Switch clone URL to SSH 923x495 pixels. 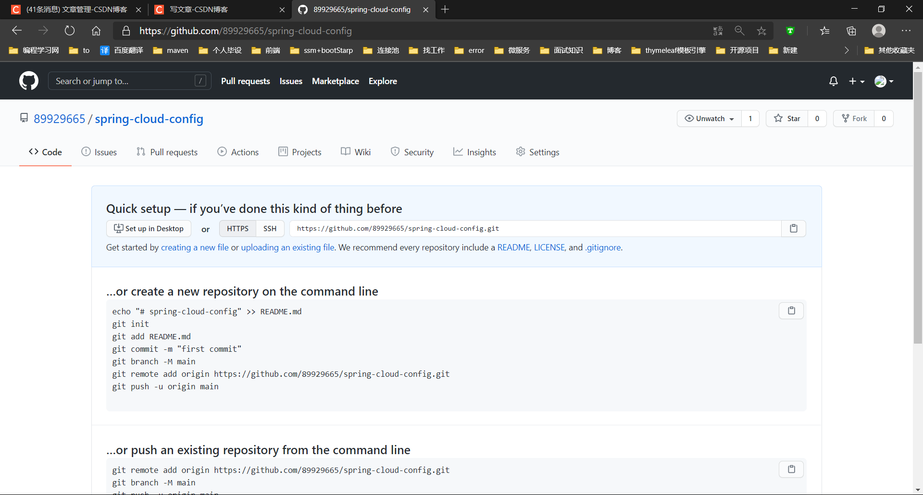tap(270, 228)
